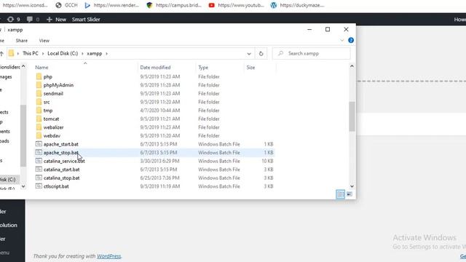The height and width of the screenshot is (262, 466).
Task: Click the ctlscript.bat file icon
Action: pyautogui.click(x=39, y=186)
